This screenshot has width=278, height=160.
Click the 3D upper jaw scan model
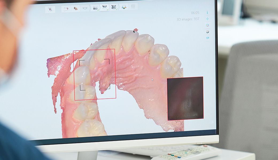(x=115, y=83)
